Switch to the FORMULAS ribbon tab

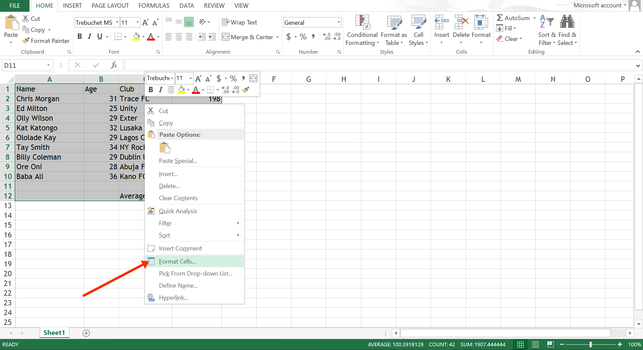click(x=154, y=5)
